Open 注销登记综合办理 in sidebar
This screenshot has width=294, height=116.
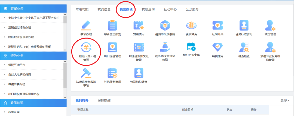[x=20, y=28]
